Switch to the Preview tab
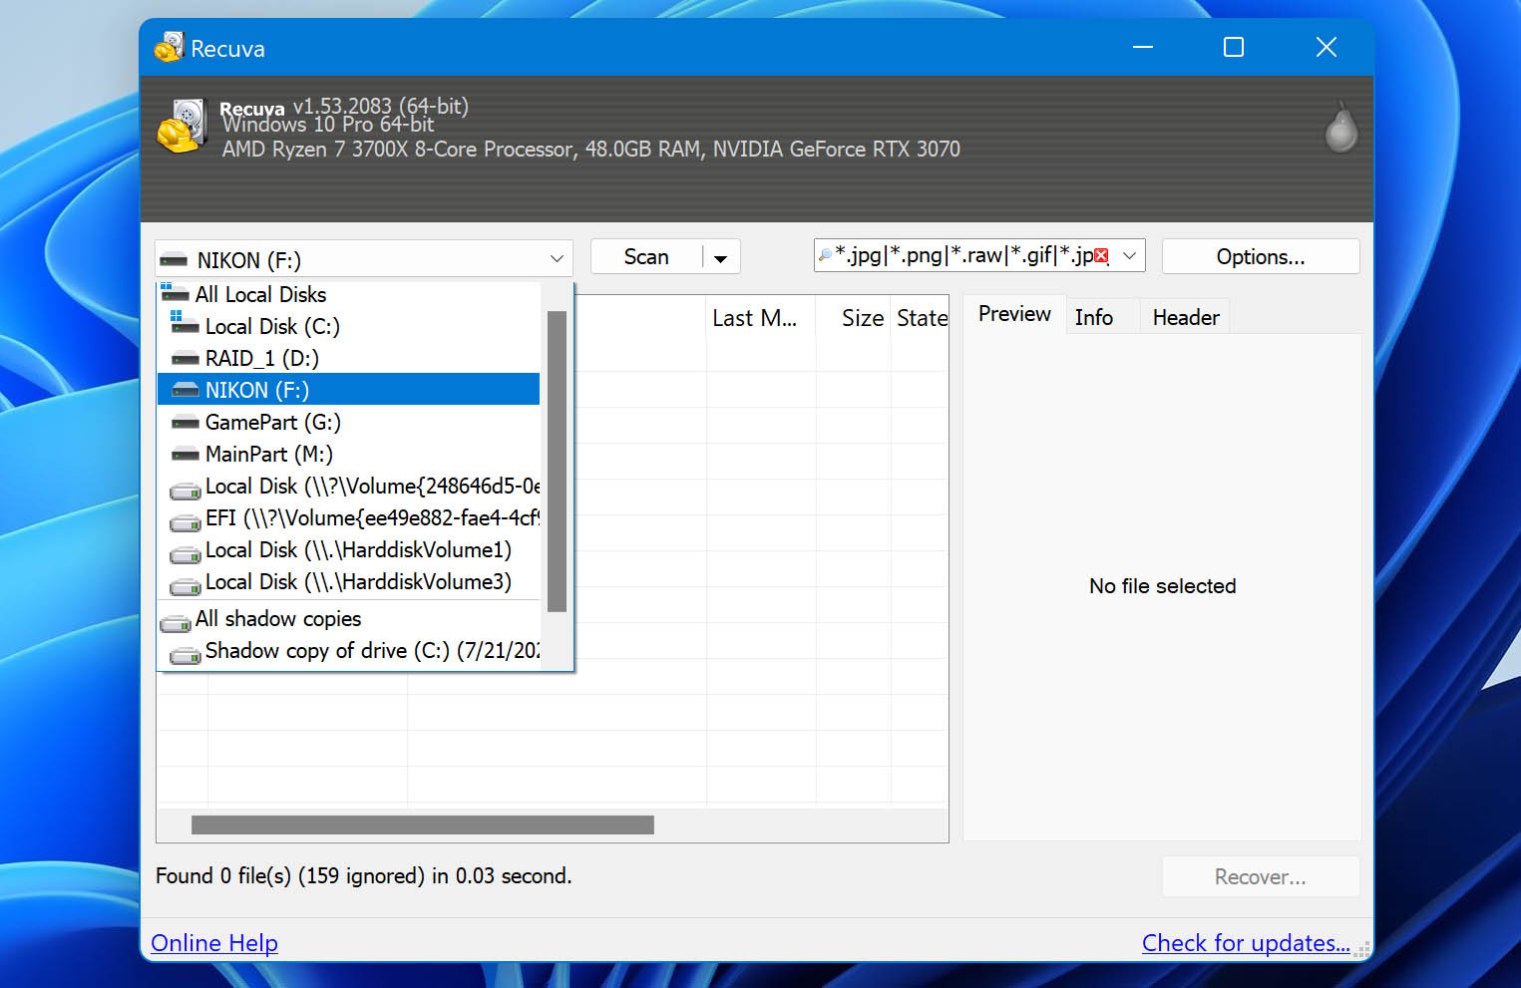The height and width of the screenshot is (988, 1521). (x=1014, y=314)
